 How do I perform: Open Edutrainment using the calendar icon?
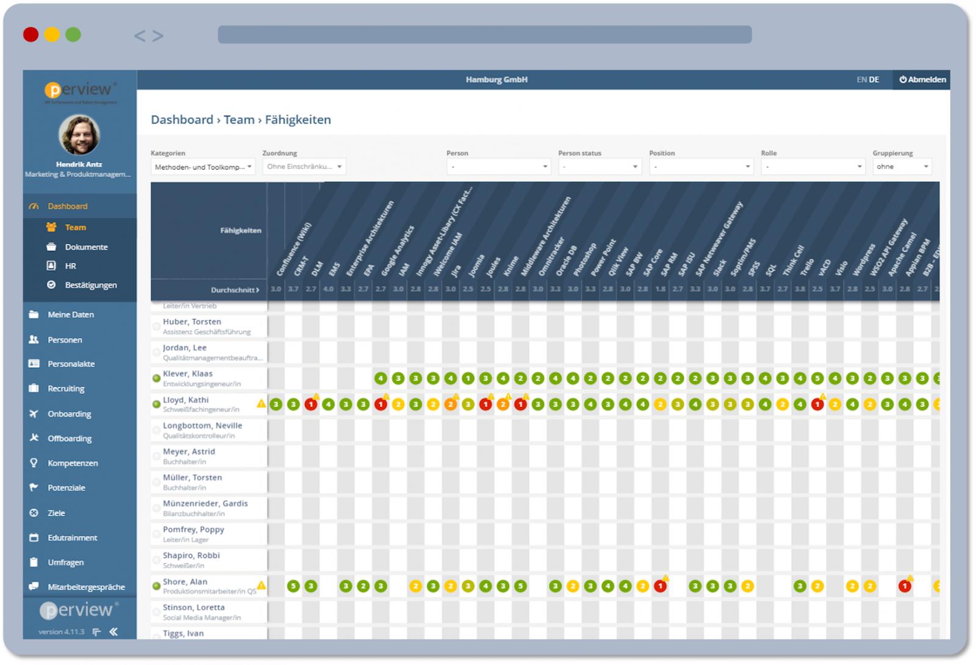pyautogui.click(x=34, y=537)
